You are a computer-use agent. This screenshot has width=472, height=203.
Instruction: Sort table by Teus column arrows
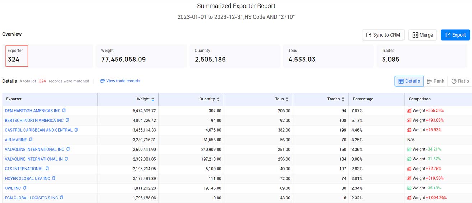click(x=287, y=99)
